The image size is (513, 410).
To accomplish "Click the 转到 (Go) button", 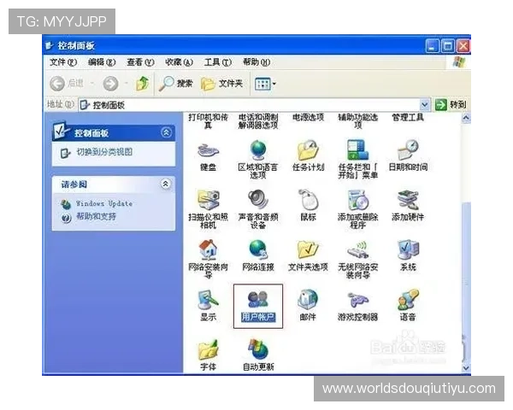I will (451, 104).
